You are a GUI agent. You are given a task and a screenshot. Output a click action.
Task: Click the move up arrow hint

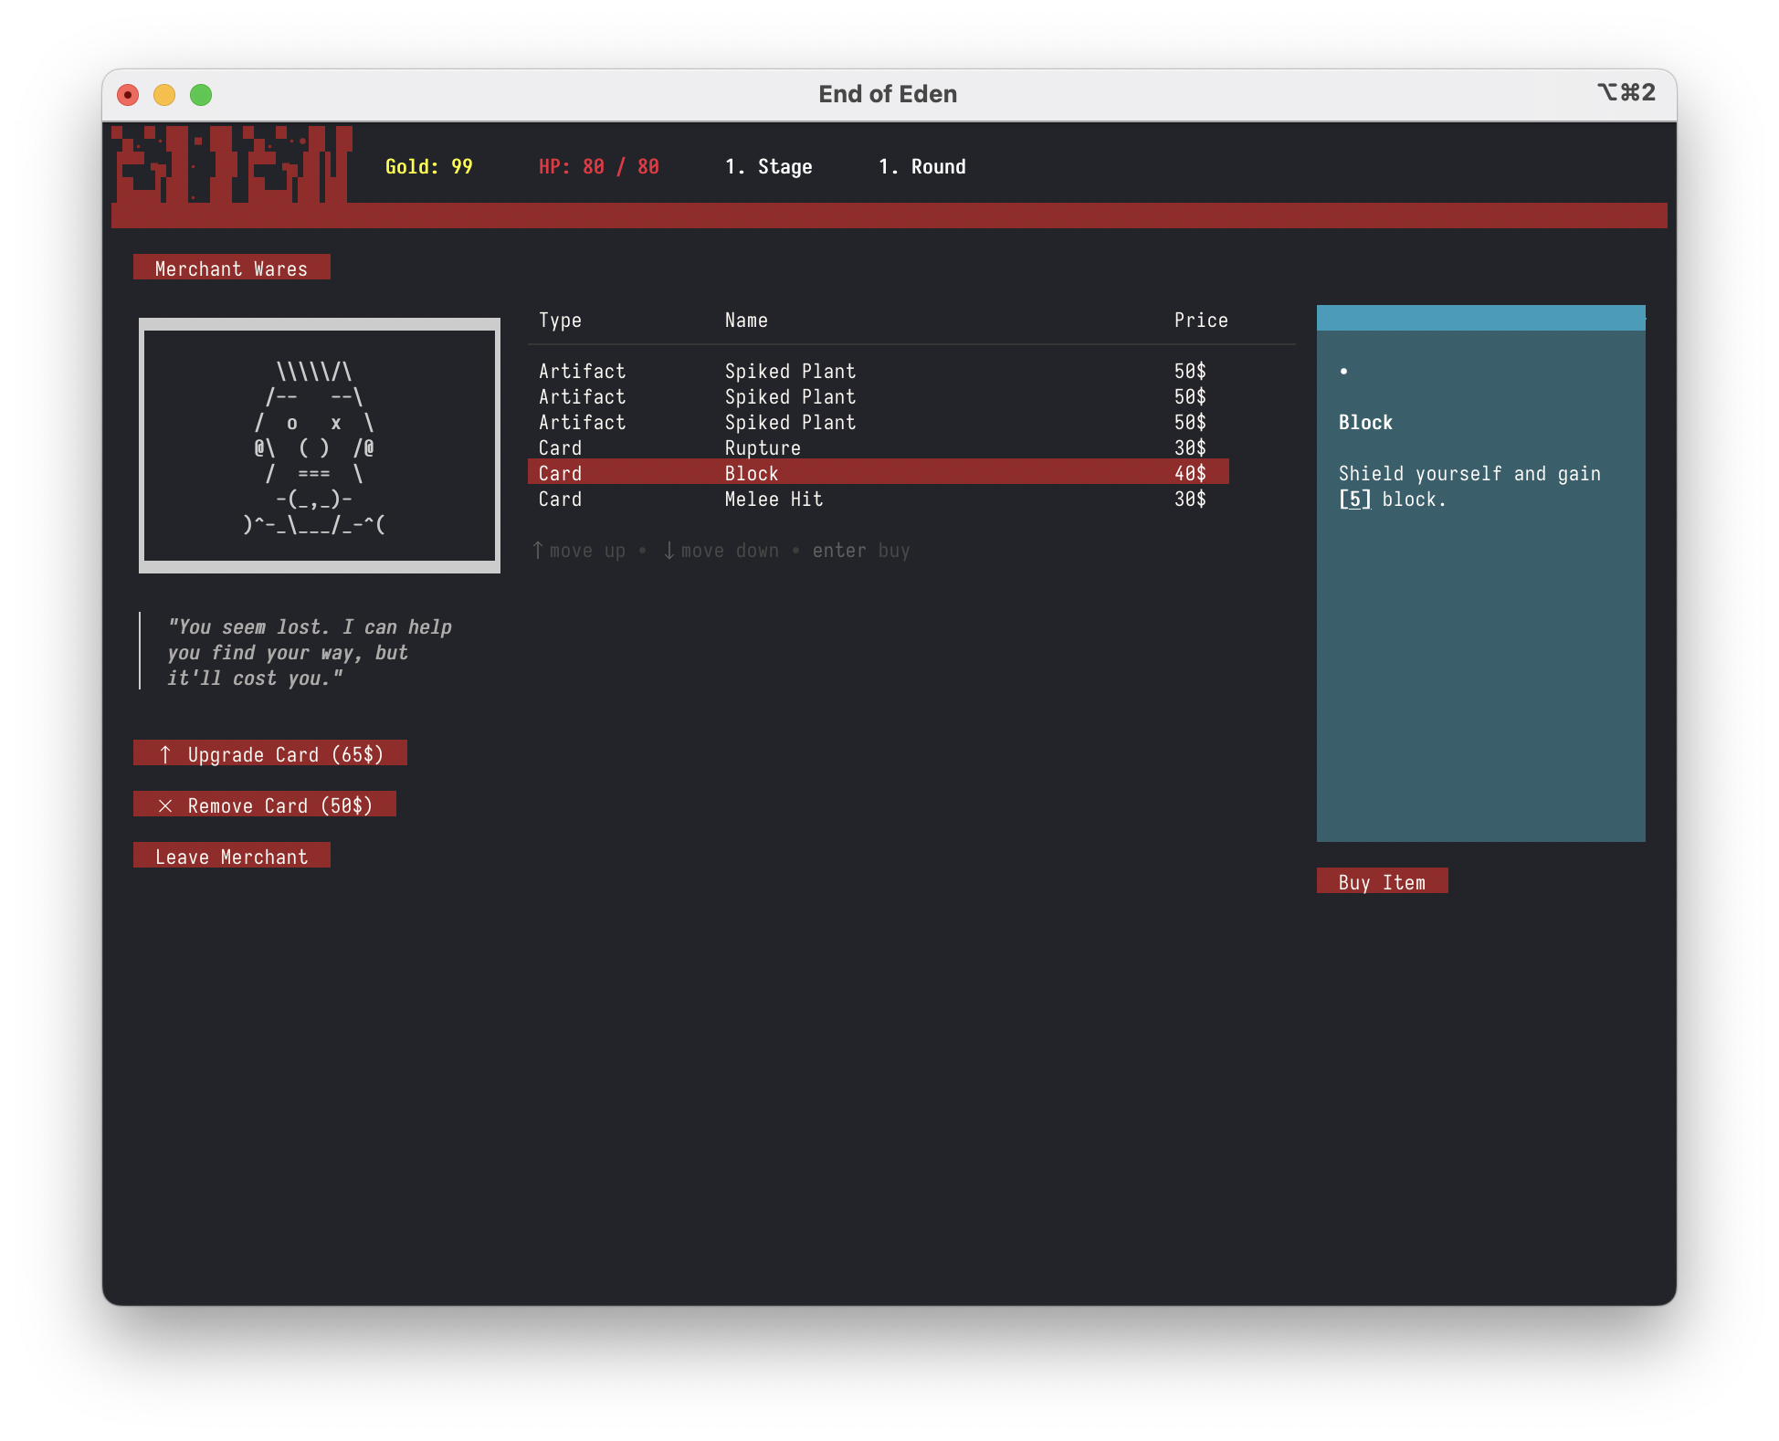[538, 551]
